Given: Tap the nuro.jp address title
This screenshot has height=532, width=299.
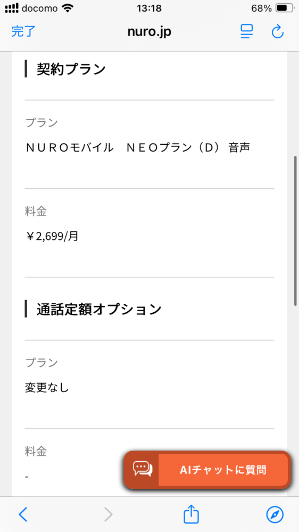Looking at the screenshot, I should 149,31.
